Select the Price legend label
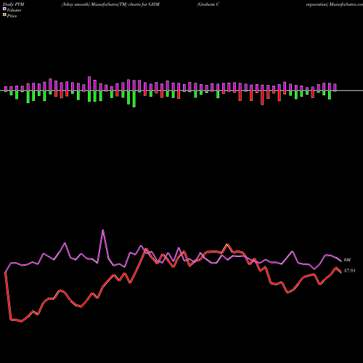 click(x=12, y=16)
